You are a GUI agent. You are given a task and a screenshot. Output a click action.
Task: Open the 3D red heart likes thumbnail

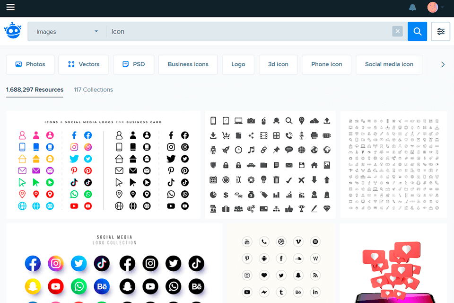393,263
